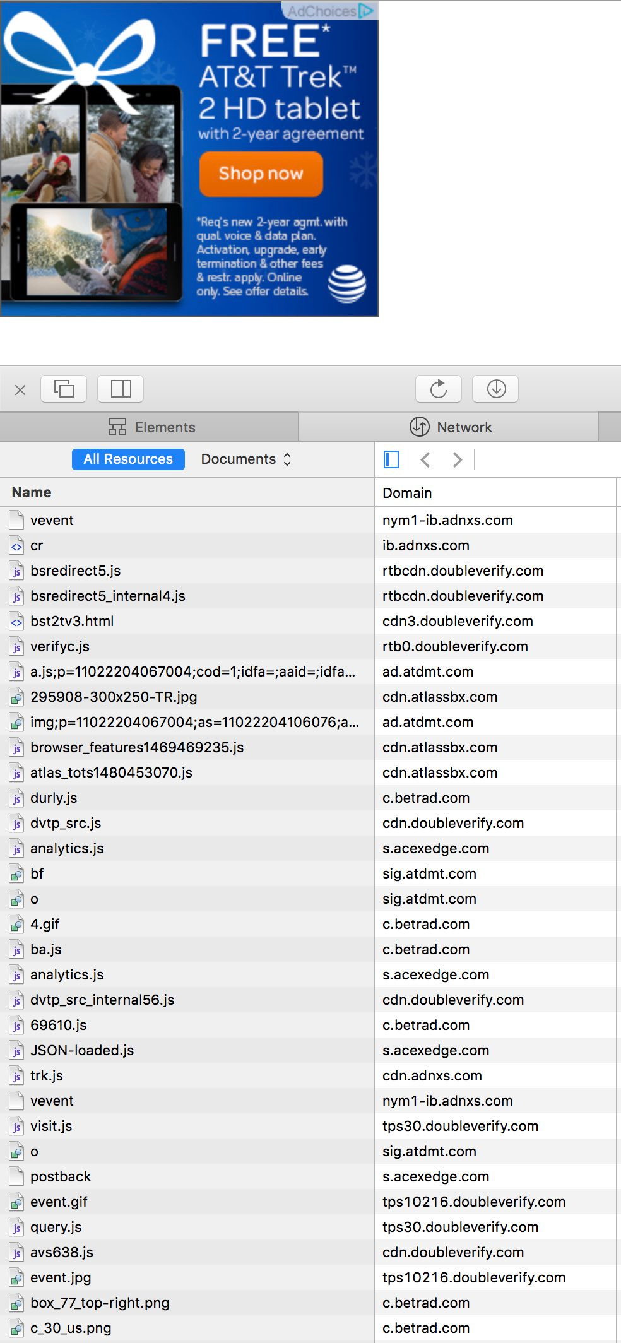Click tps10216.doubleverify.com cell in event.gif row
Image resolution: width=621 pixels, height=1343 pixels.
pyautogui.click(x=495, y=1202)
